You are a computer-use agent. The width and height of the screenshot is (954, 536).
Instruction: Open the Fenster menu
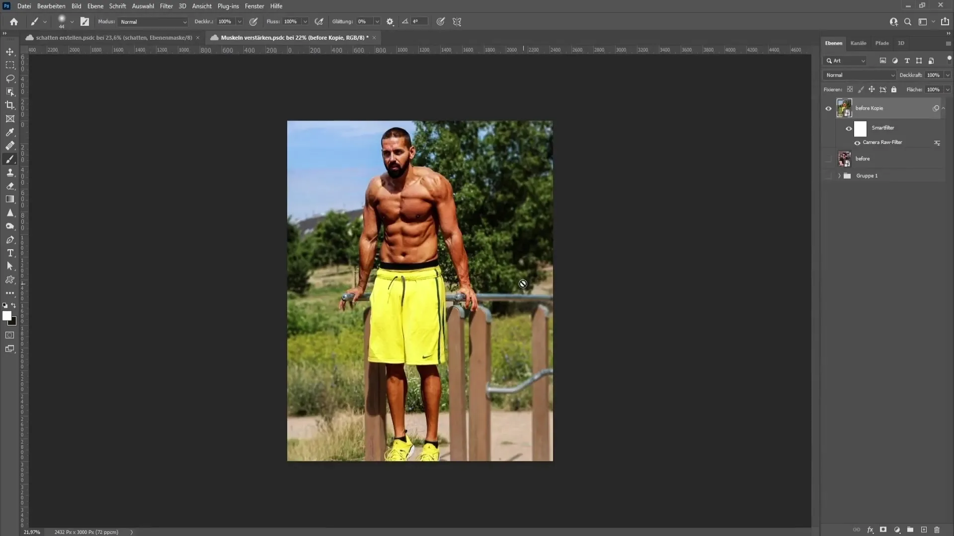[253, 6]
